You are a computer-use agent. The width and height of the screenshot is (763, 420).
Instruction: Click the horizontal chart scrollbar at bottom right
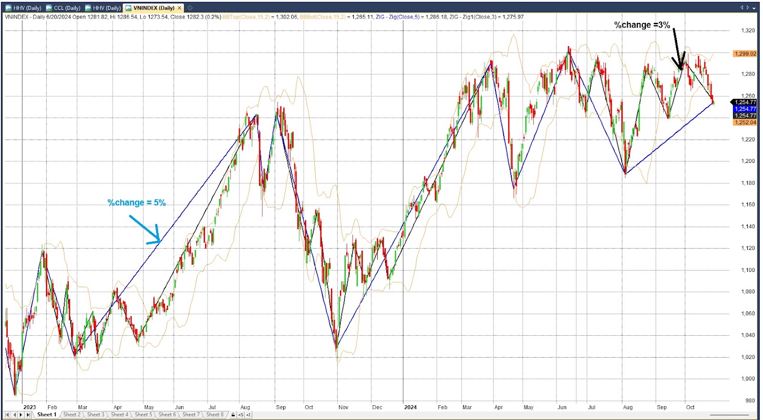pyautogui.click(x=730, y=415)
